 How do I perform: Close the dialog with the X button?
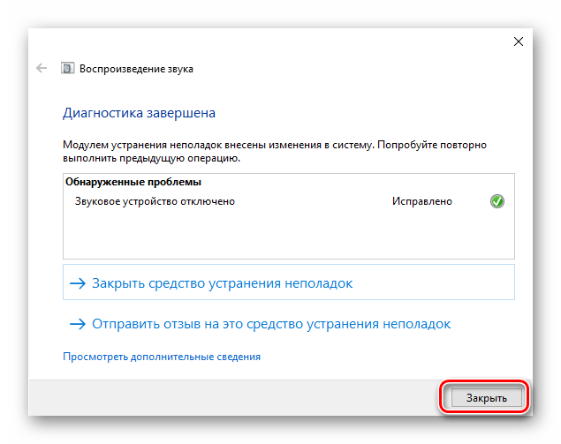(x=519, y=41)
